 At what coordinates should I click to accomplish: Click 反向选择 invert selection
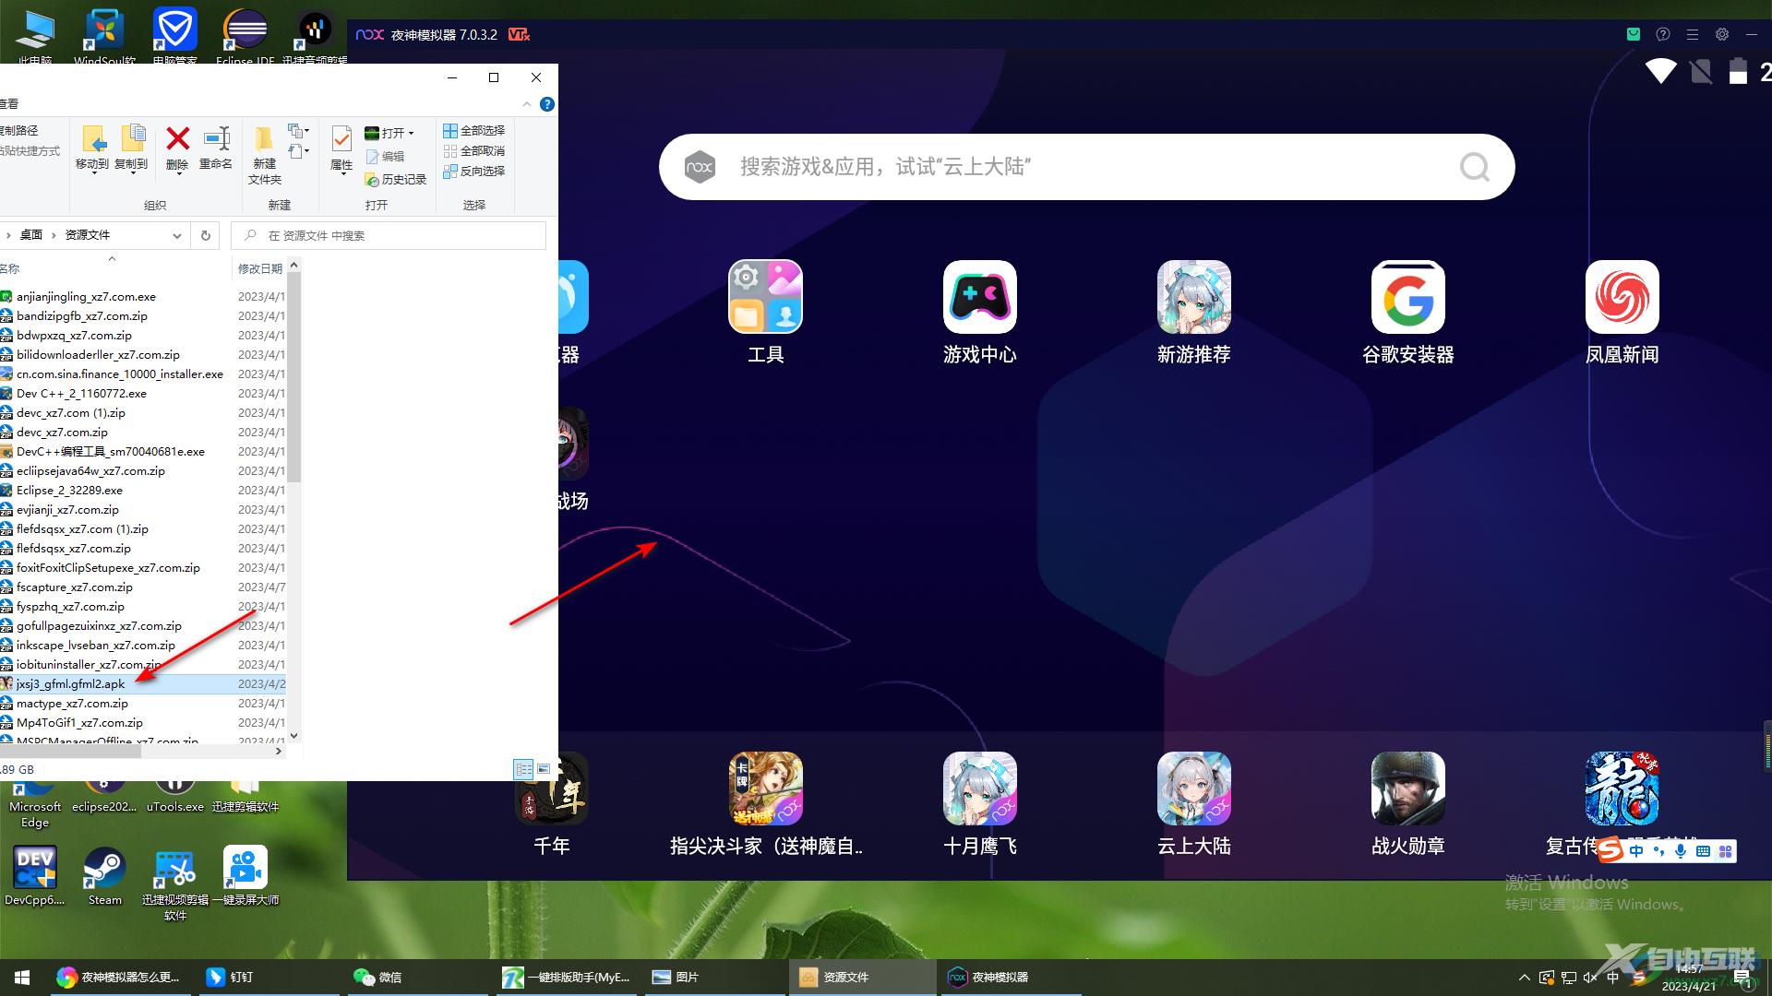tap(473, 172)
